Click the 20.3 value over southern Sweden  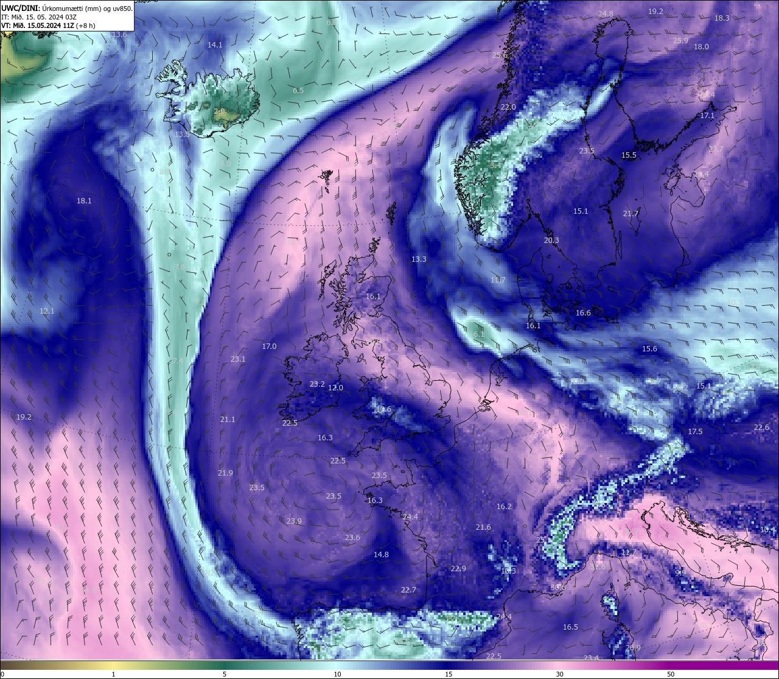551,241
